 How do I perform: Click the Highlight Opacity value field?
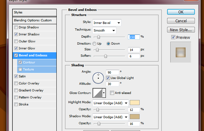point(134,110)
